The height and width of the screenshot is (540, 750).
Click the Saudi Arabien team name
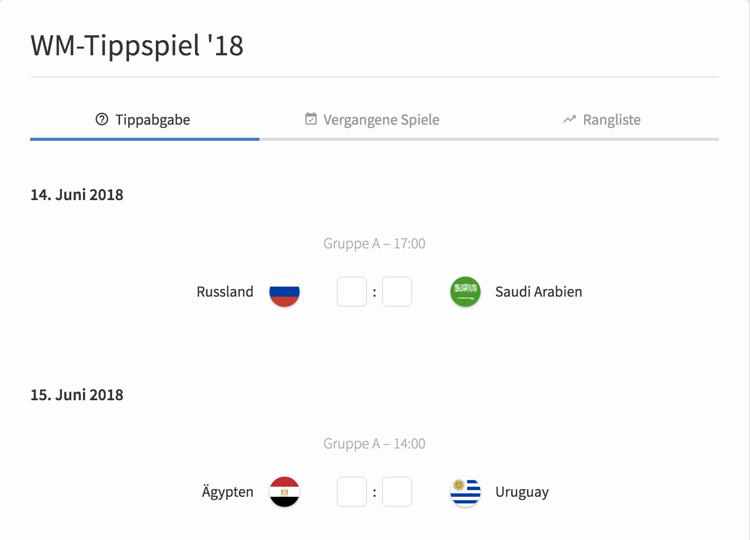tap(539, 292)
